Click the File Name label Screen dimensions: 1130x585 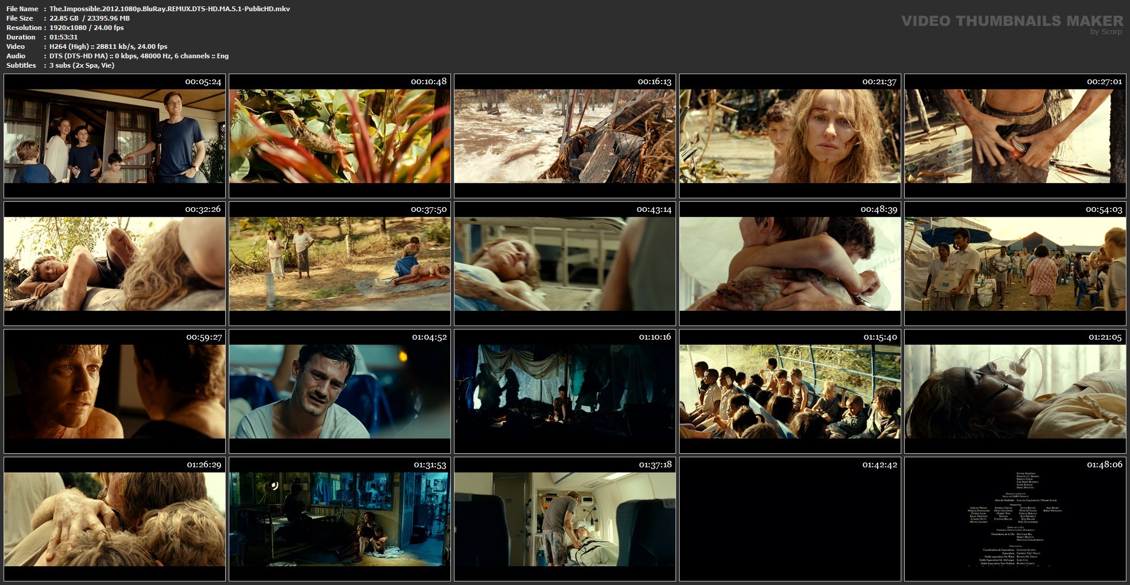22,9
